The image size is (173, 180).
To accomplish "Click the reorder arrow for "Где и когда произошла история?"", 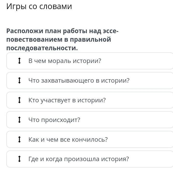I will [19, 159].
